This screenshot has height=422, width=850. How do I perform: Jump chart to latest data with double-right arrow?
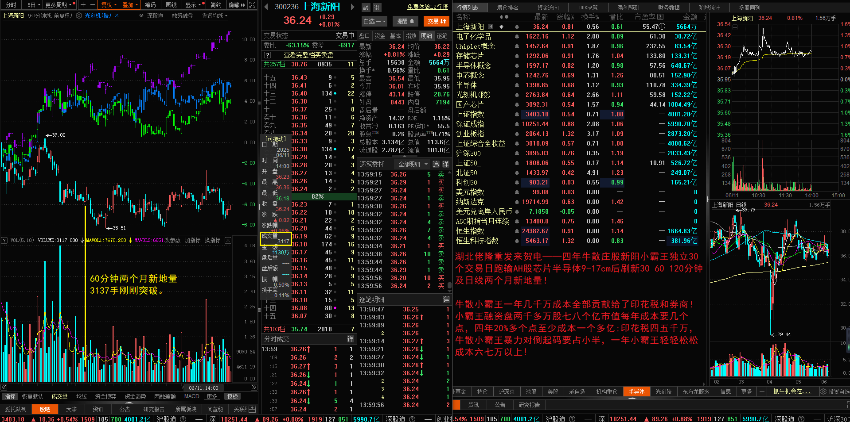[x=254, y=387]
